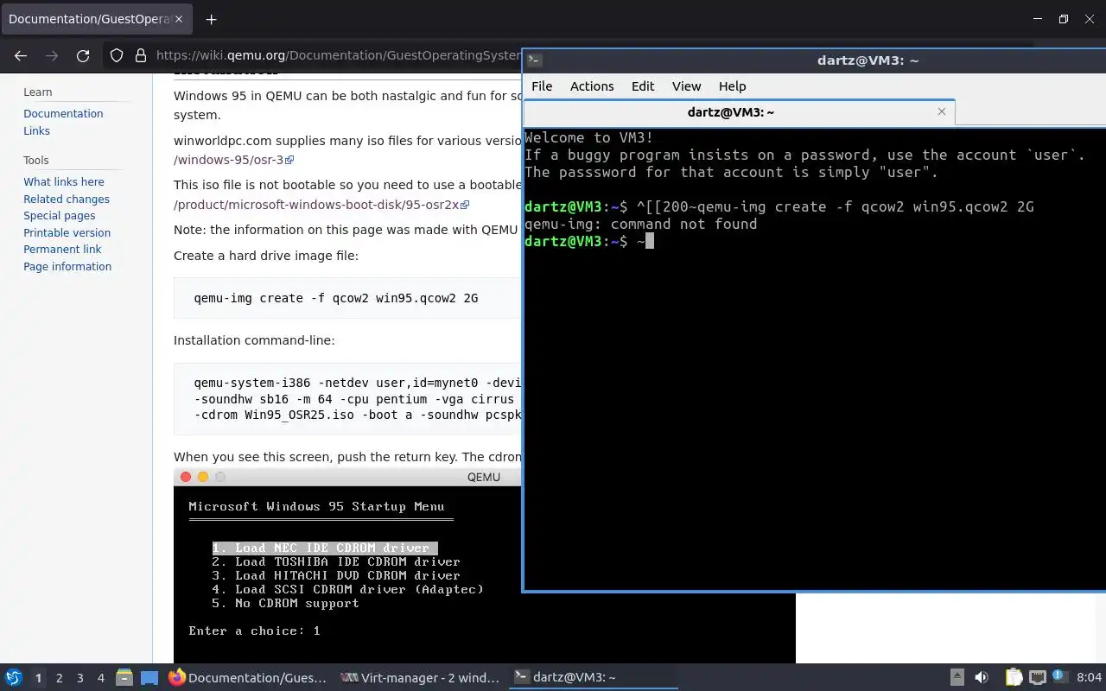1106x691 pixels.
Task: Open the terminal Help menu
Action: tap(732, 86)
